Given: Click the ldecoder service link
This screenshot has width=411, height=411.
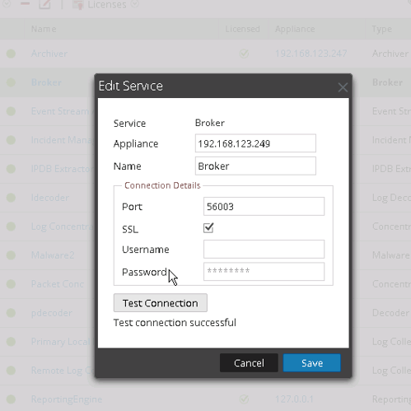Looking at the screenshot, I should pos(50,198).
